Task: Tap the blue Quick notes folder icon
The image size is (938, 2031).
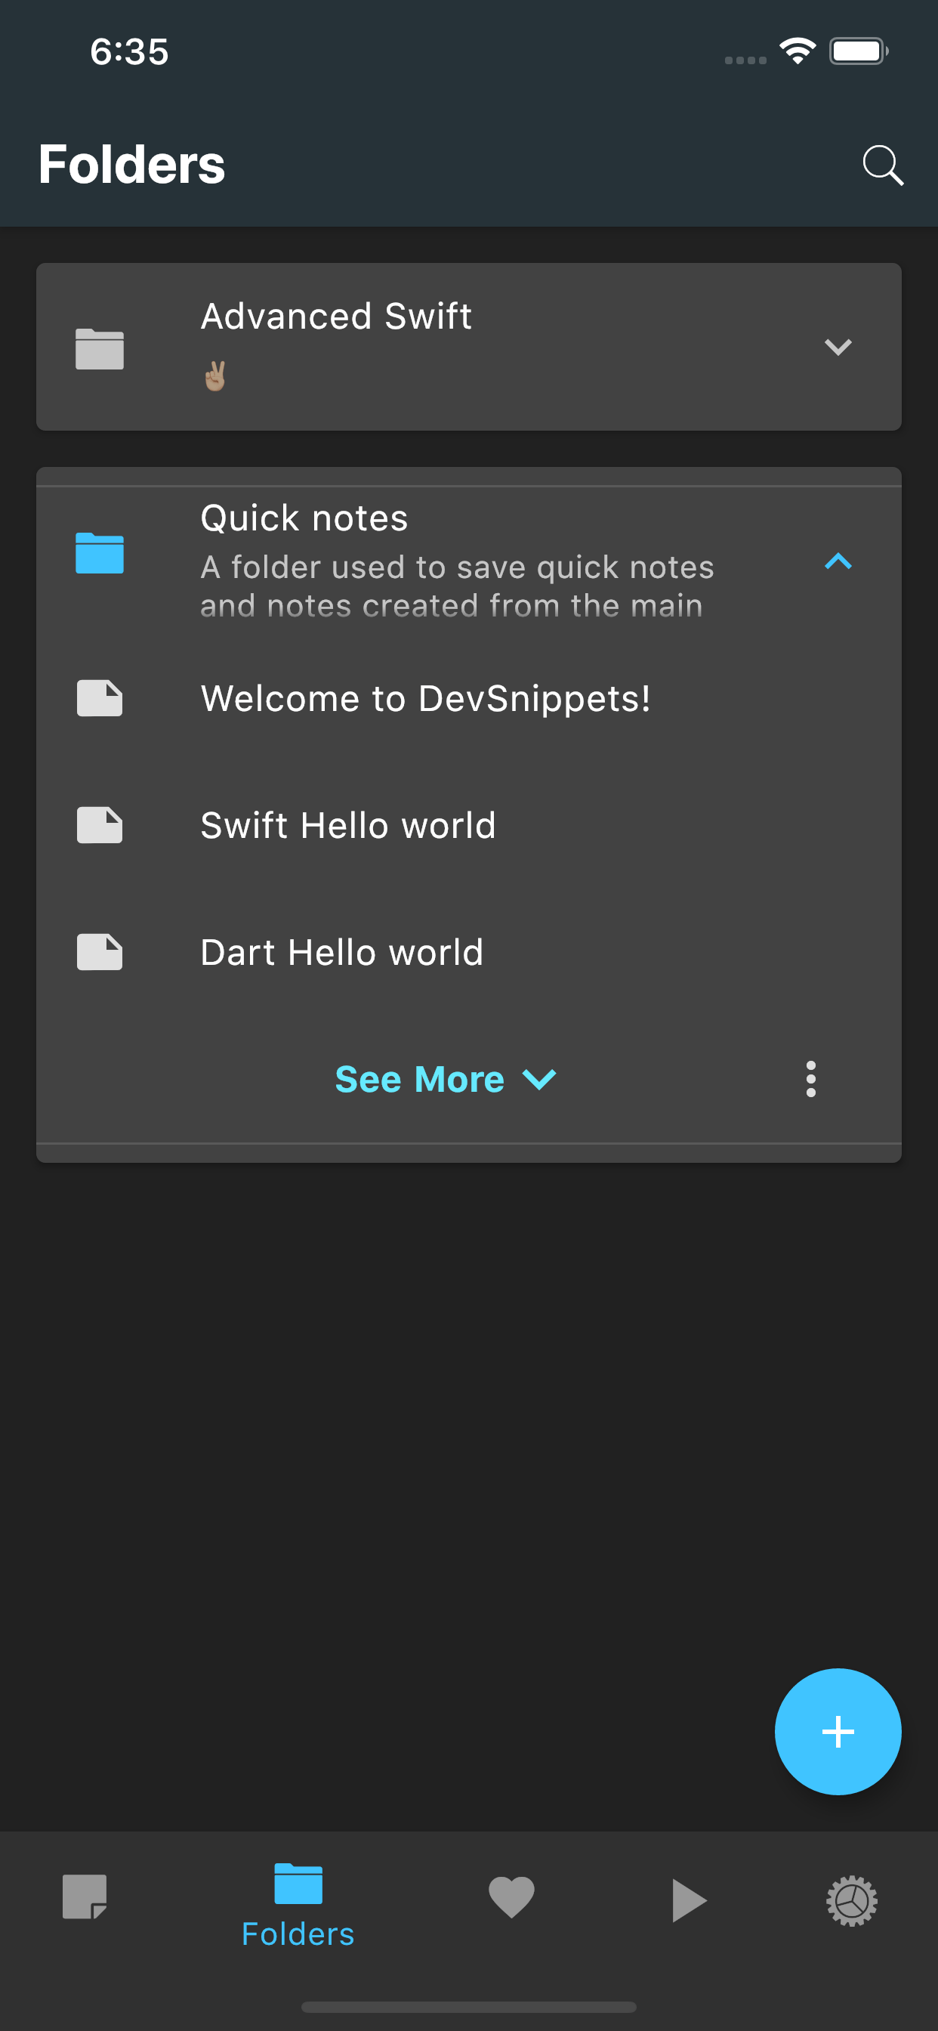Action: [100, 552]
